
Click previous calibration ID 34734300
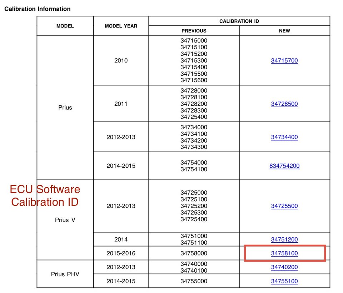(x=194, y=147)
